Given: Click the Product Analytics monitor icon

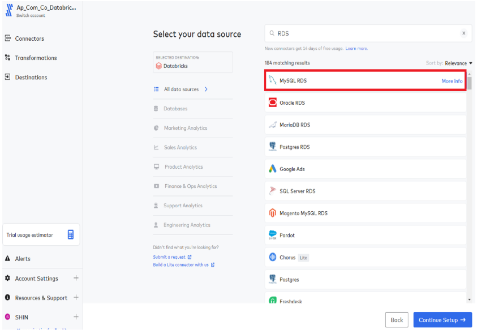Looking at the screenshot, I should 156,166.
